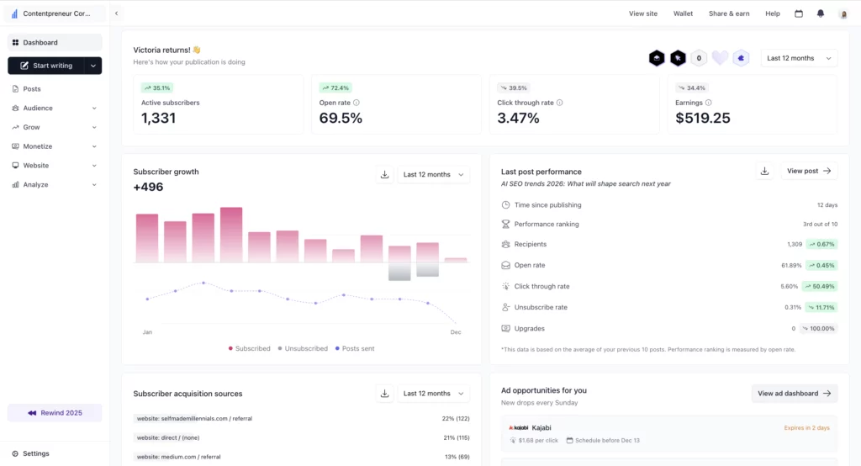Go to Posts in the sidebar

pos(32,89)
